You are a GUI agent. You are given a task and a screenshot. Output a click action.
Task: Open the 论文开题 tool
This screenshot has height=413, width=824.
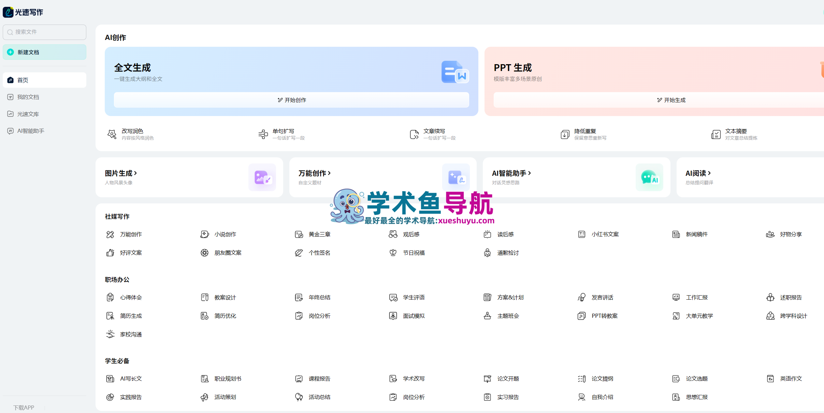tap(502, 379)
